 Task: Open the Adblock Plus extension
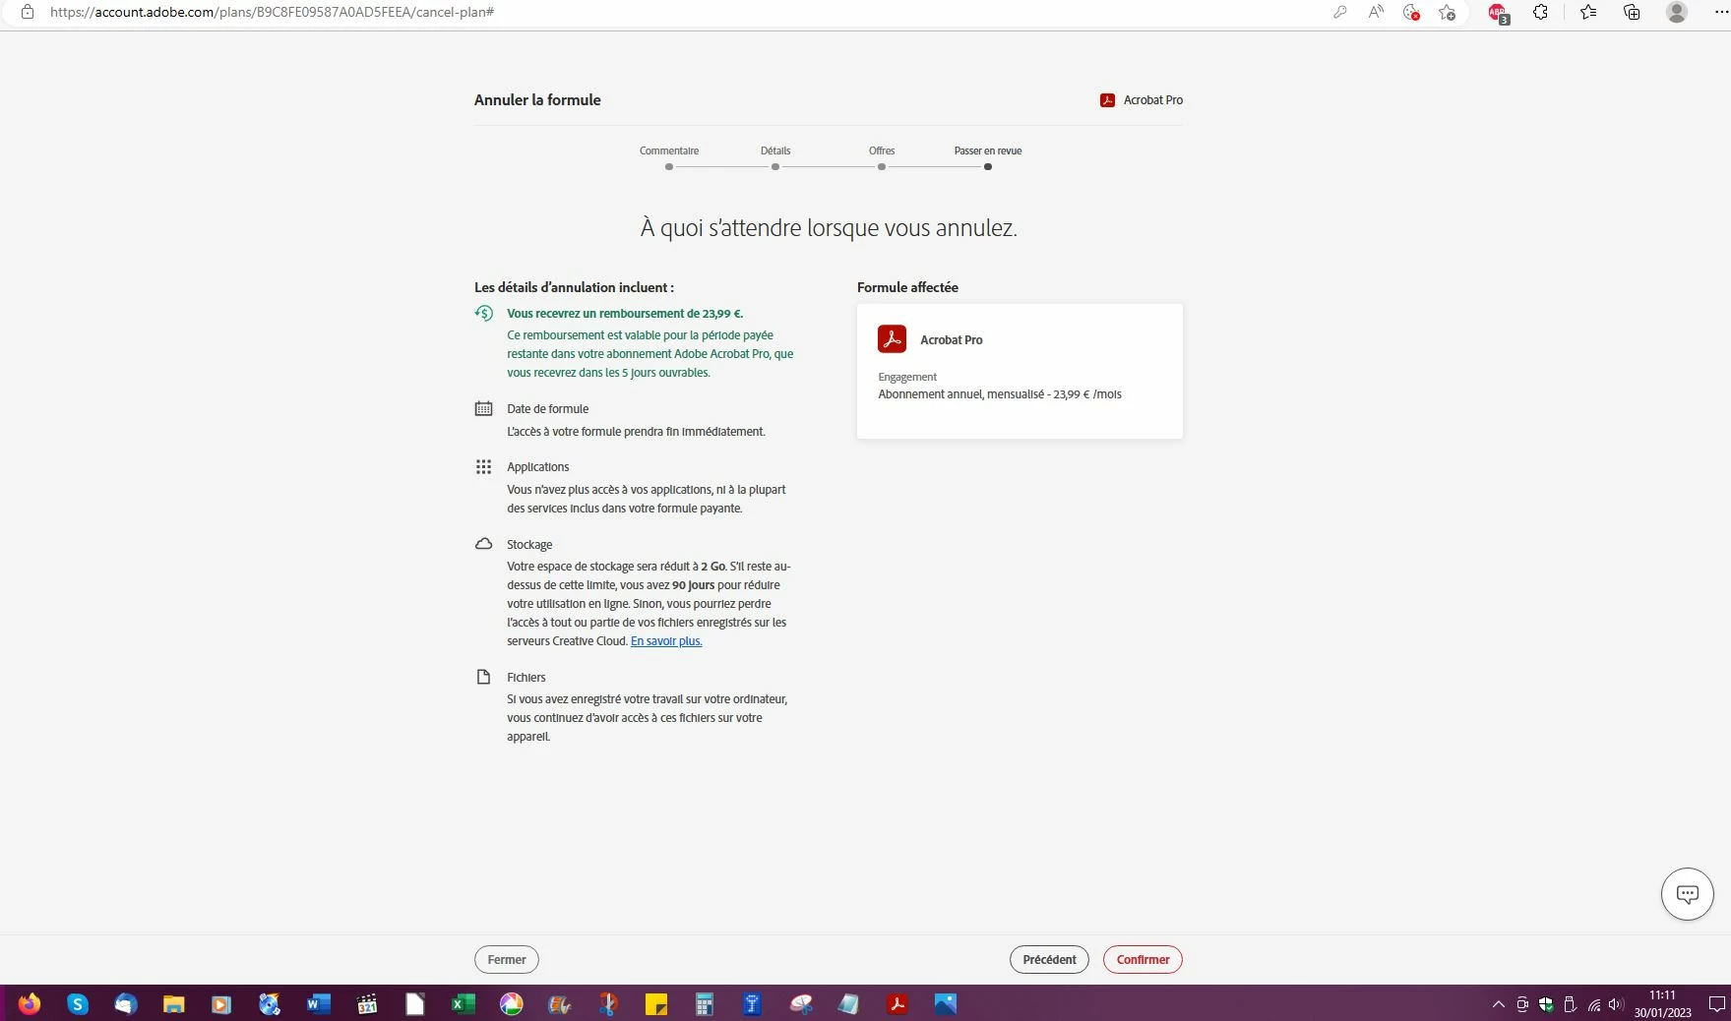1498,13
